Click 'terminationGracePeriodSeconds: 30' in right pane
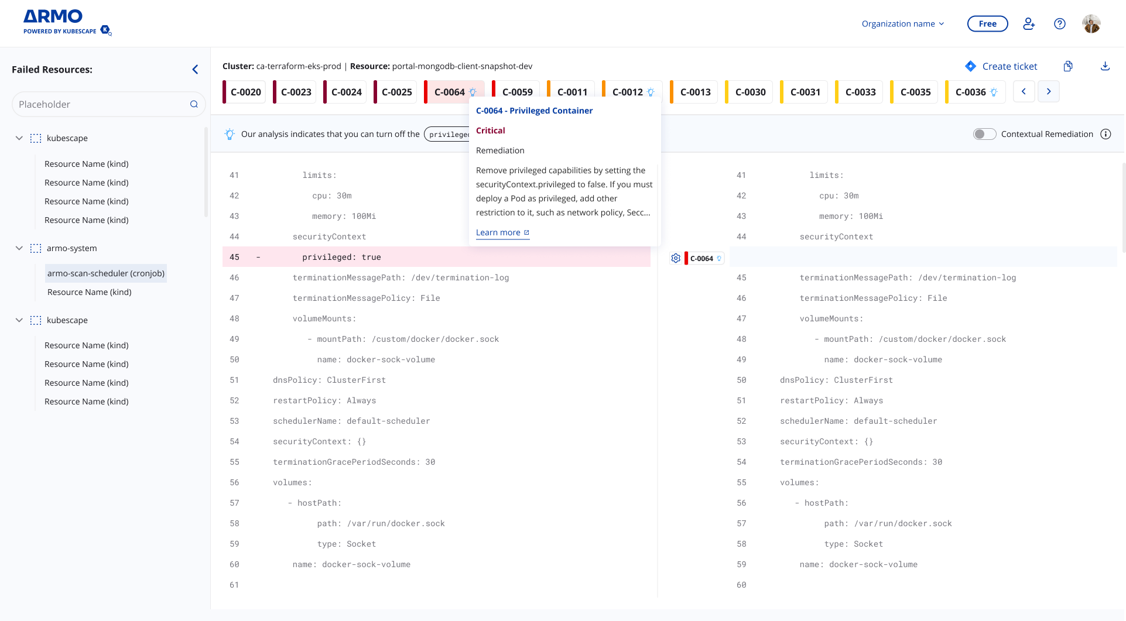 click(x=861, y=462)
